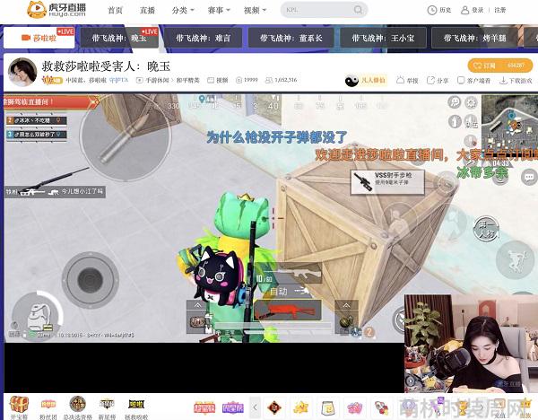Switch to the 董系长 stream tab
The image size is (538, 420).
tap(291, 38)
